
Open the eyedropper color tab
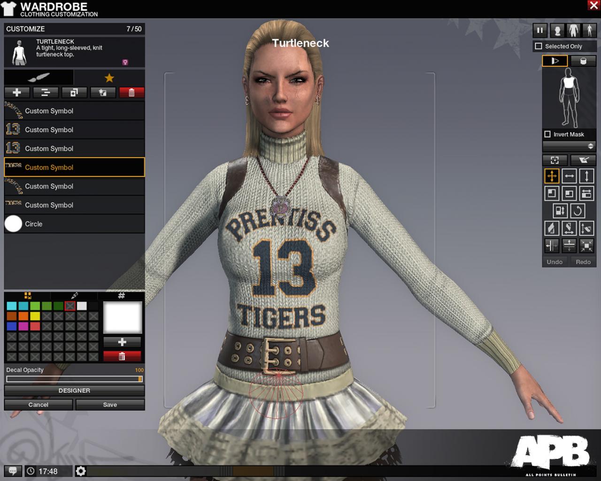tap(74, 295)
